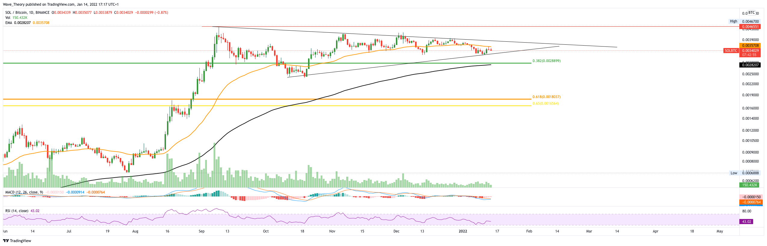The width and height of the screenshot is (767, 246).
Task: Click the High price marker label
Action: click(x=734, y=21)
